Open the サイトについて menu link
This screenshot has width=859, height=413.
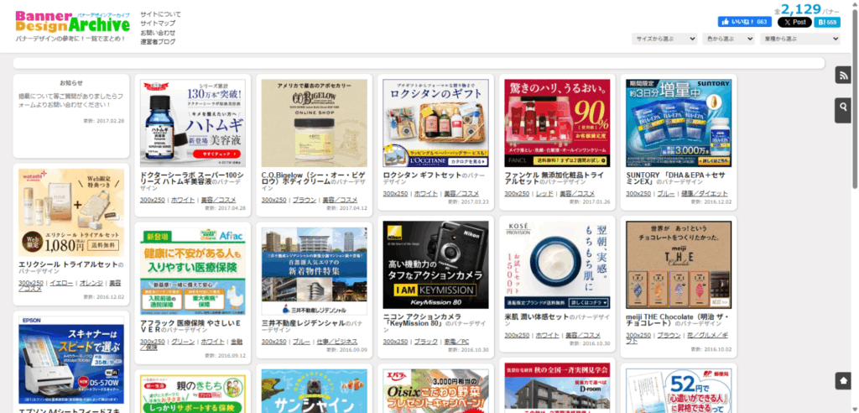click(x=159, y=14)
